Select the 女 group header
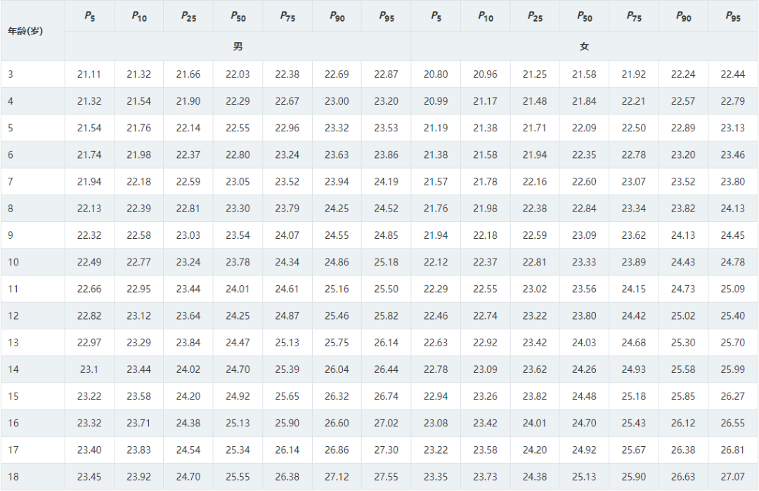The width and height of the screenshot is (759, 491). pyautogui.click(x=584, y=46)
